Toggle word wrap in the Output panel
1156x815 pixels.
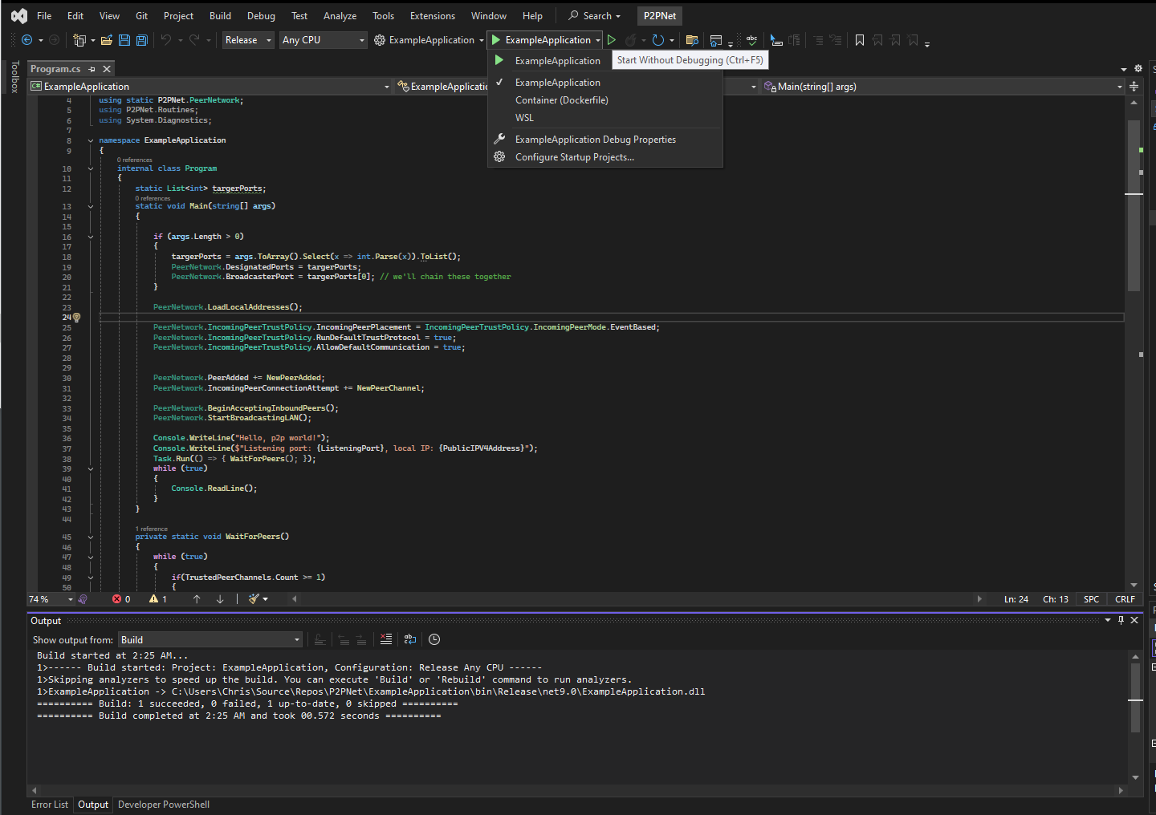pyautogui.click(x=410, y=639)
